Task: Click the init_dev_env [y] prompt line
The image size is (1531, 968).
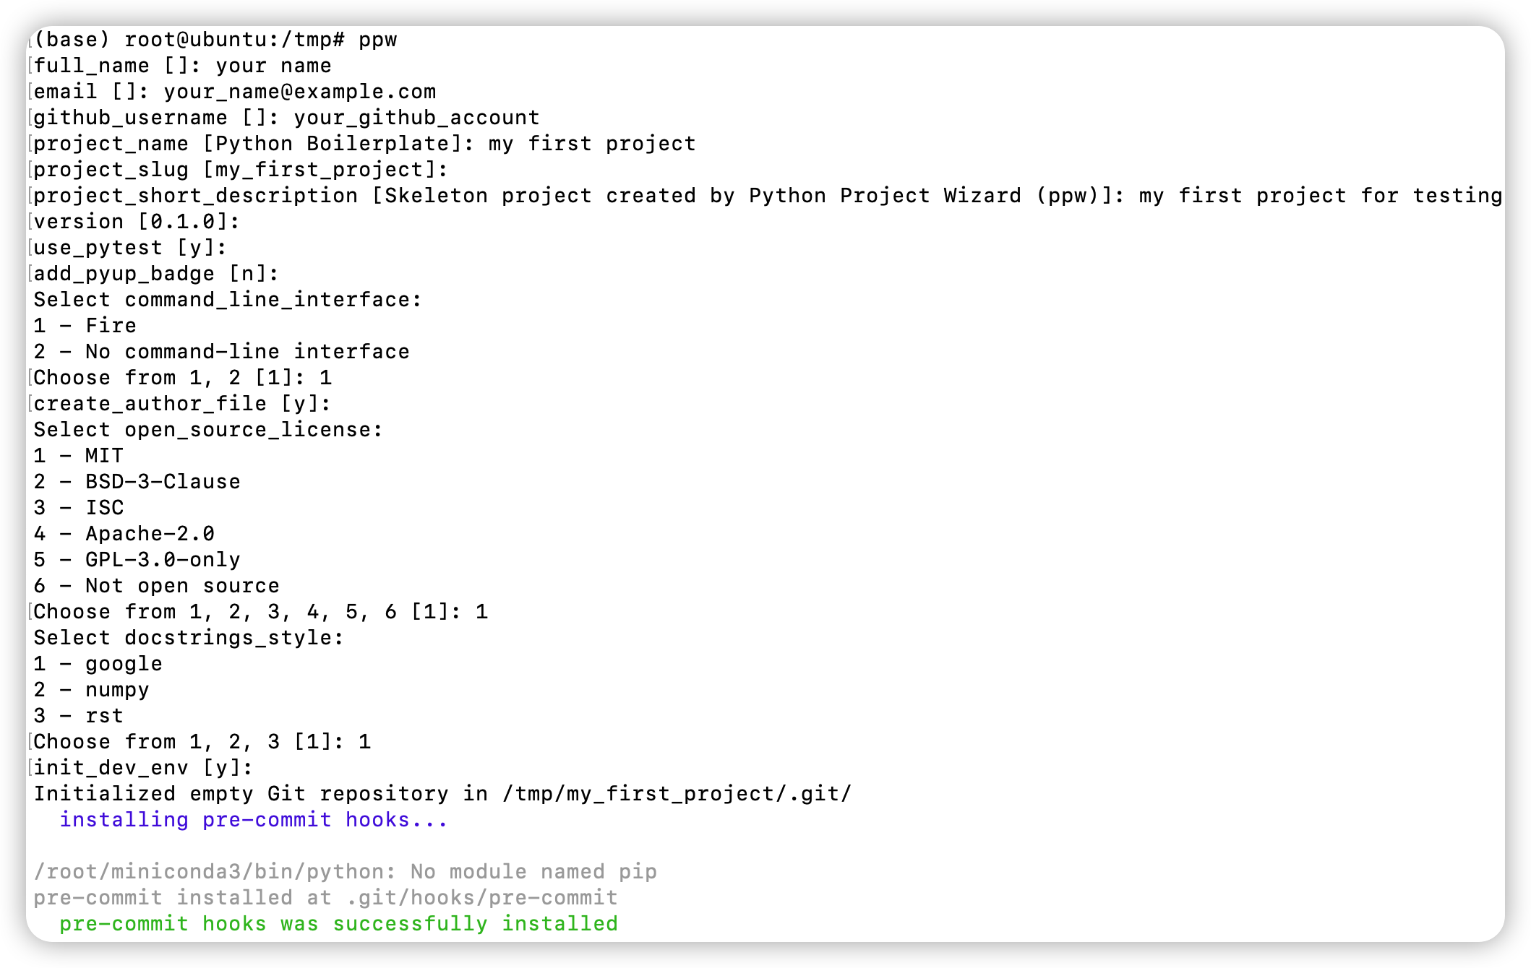Action: (143, 768)
